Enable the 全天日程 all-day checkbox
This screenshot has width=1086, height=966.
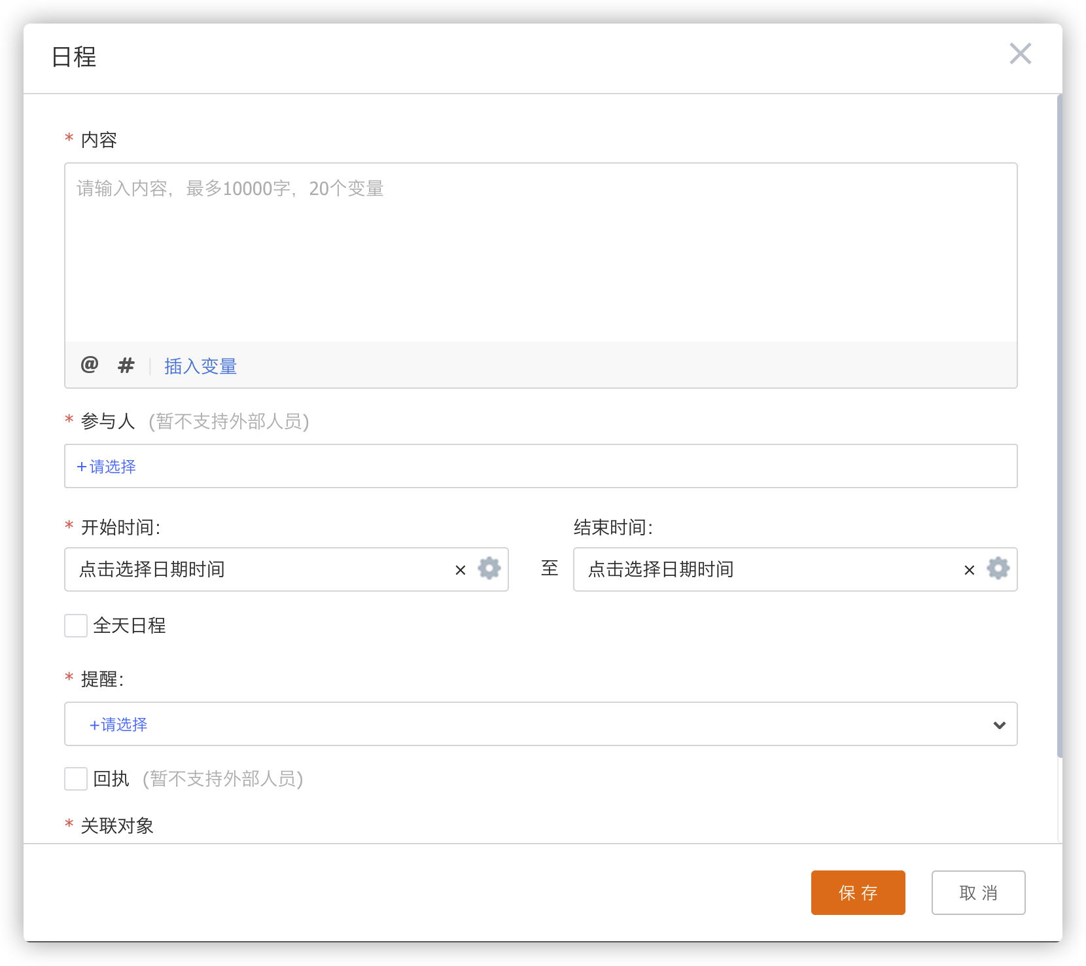point(76,626)
